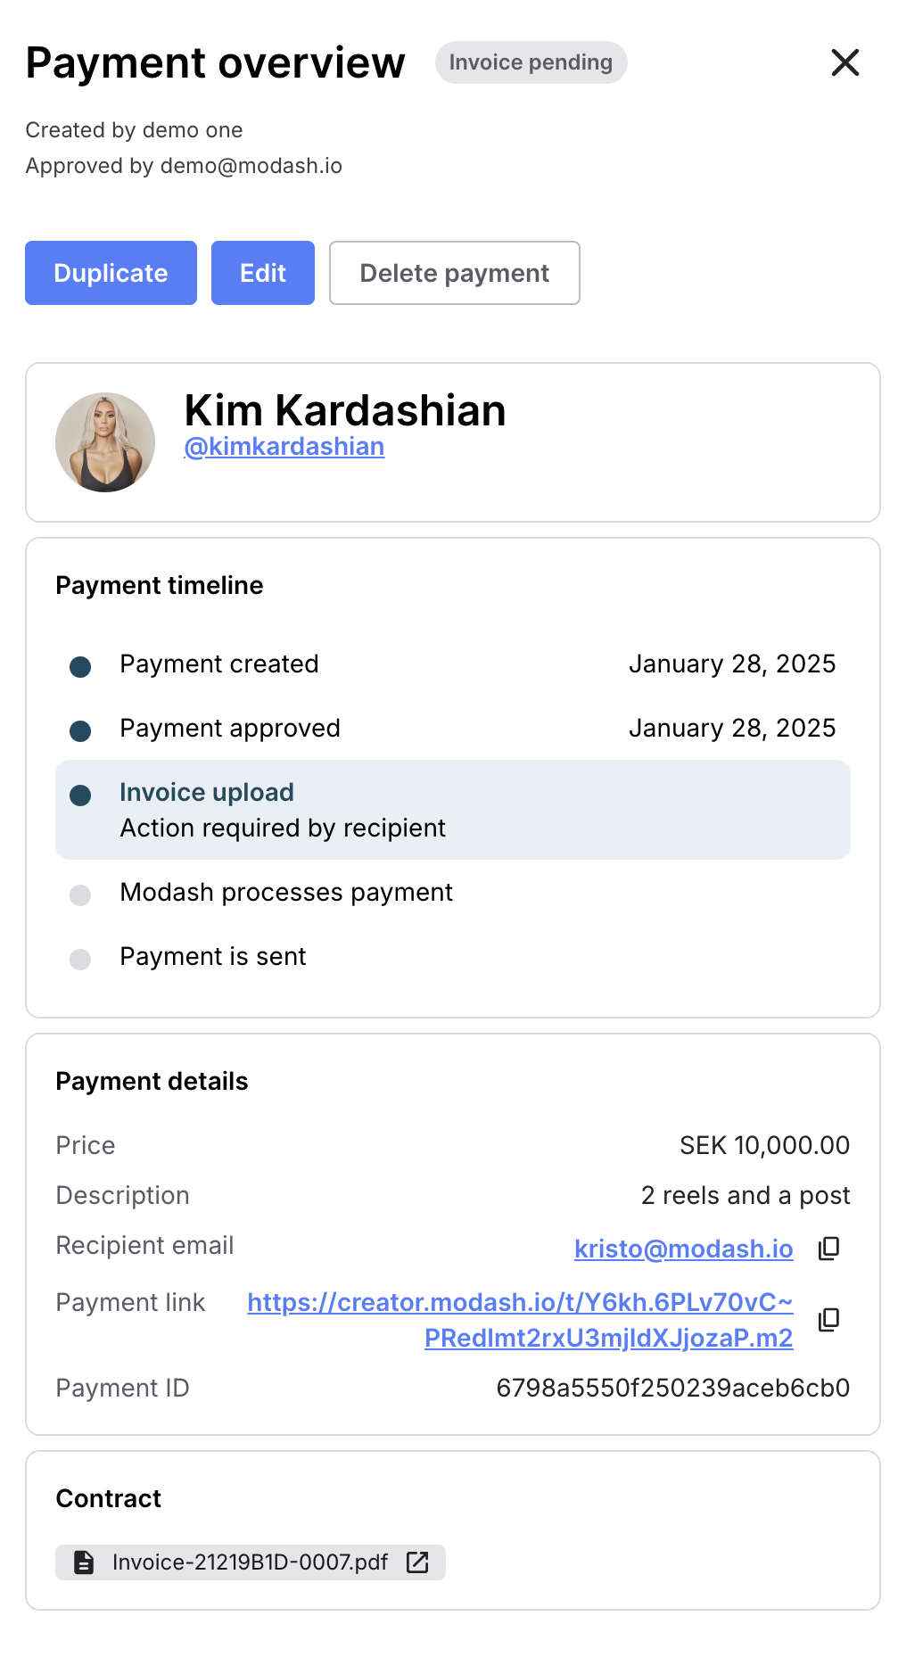
Task: Copy the recipient email address
Action: tap(829, 1249)
